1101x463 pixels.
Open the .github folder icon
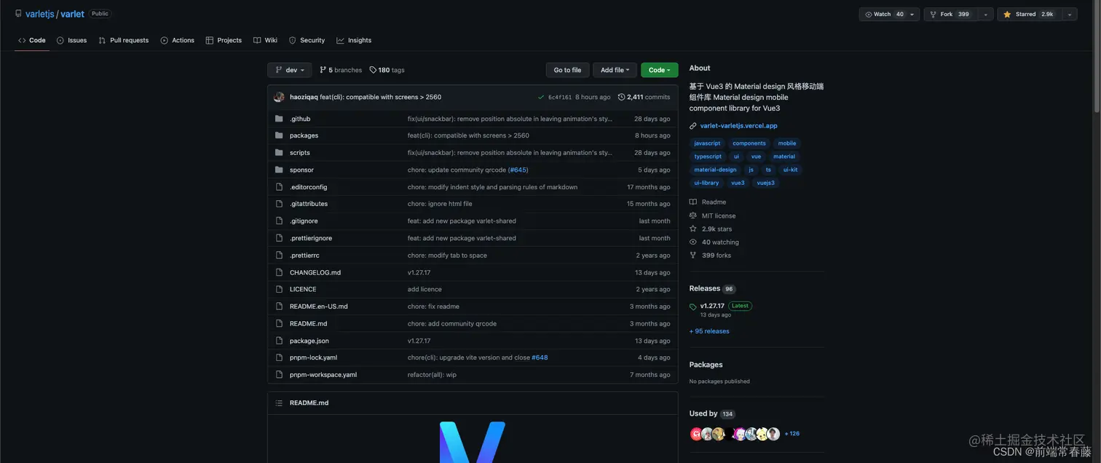click(279, 119)
